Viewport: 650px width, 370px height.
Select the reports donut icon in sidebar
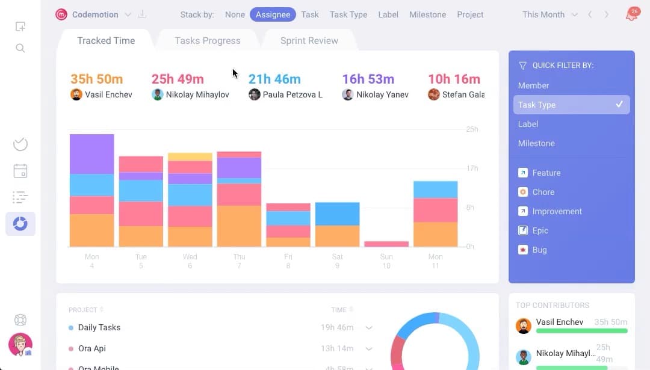coord(20,224)
